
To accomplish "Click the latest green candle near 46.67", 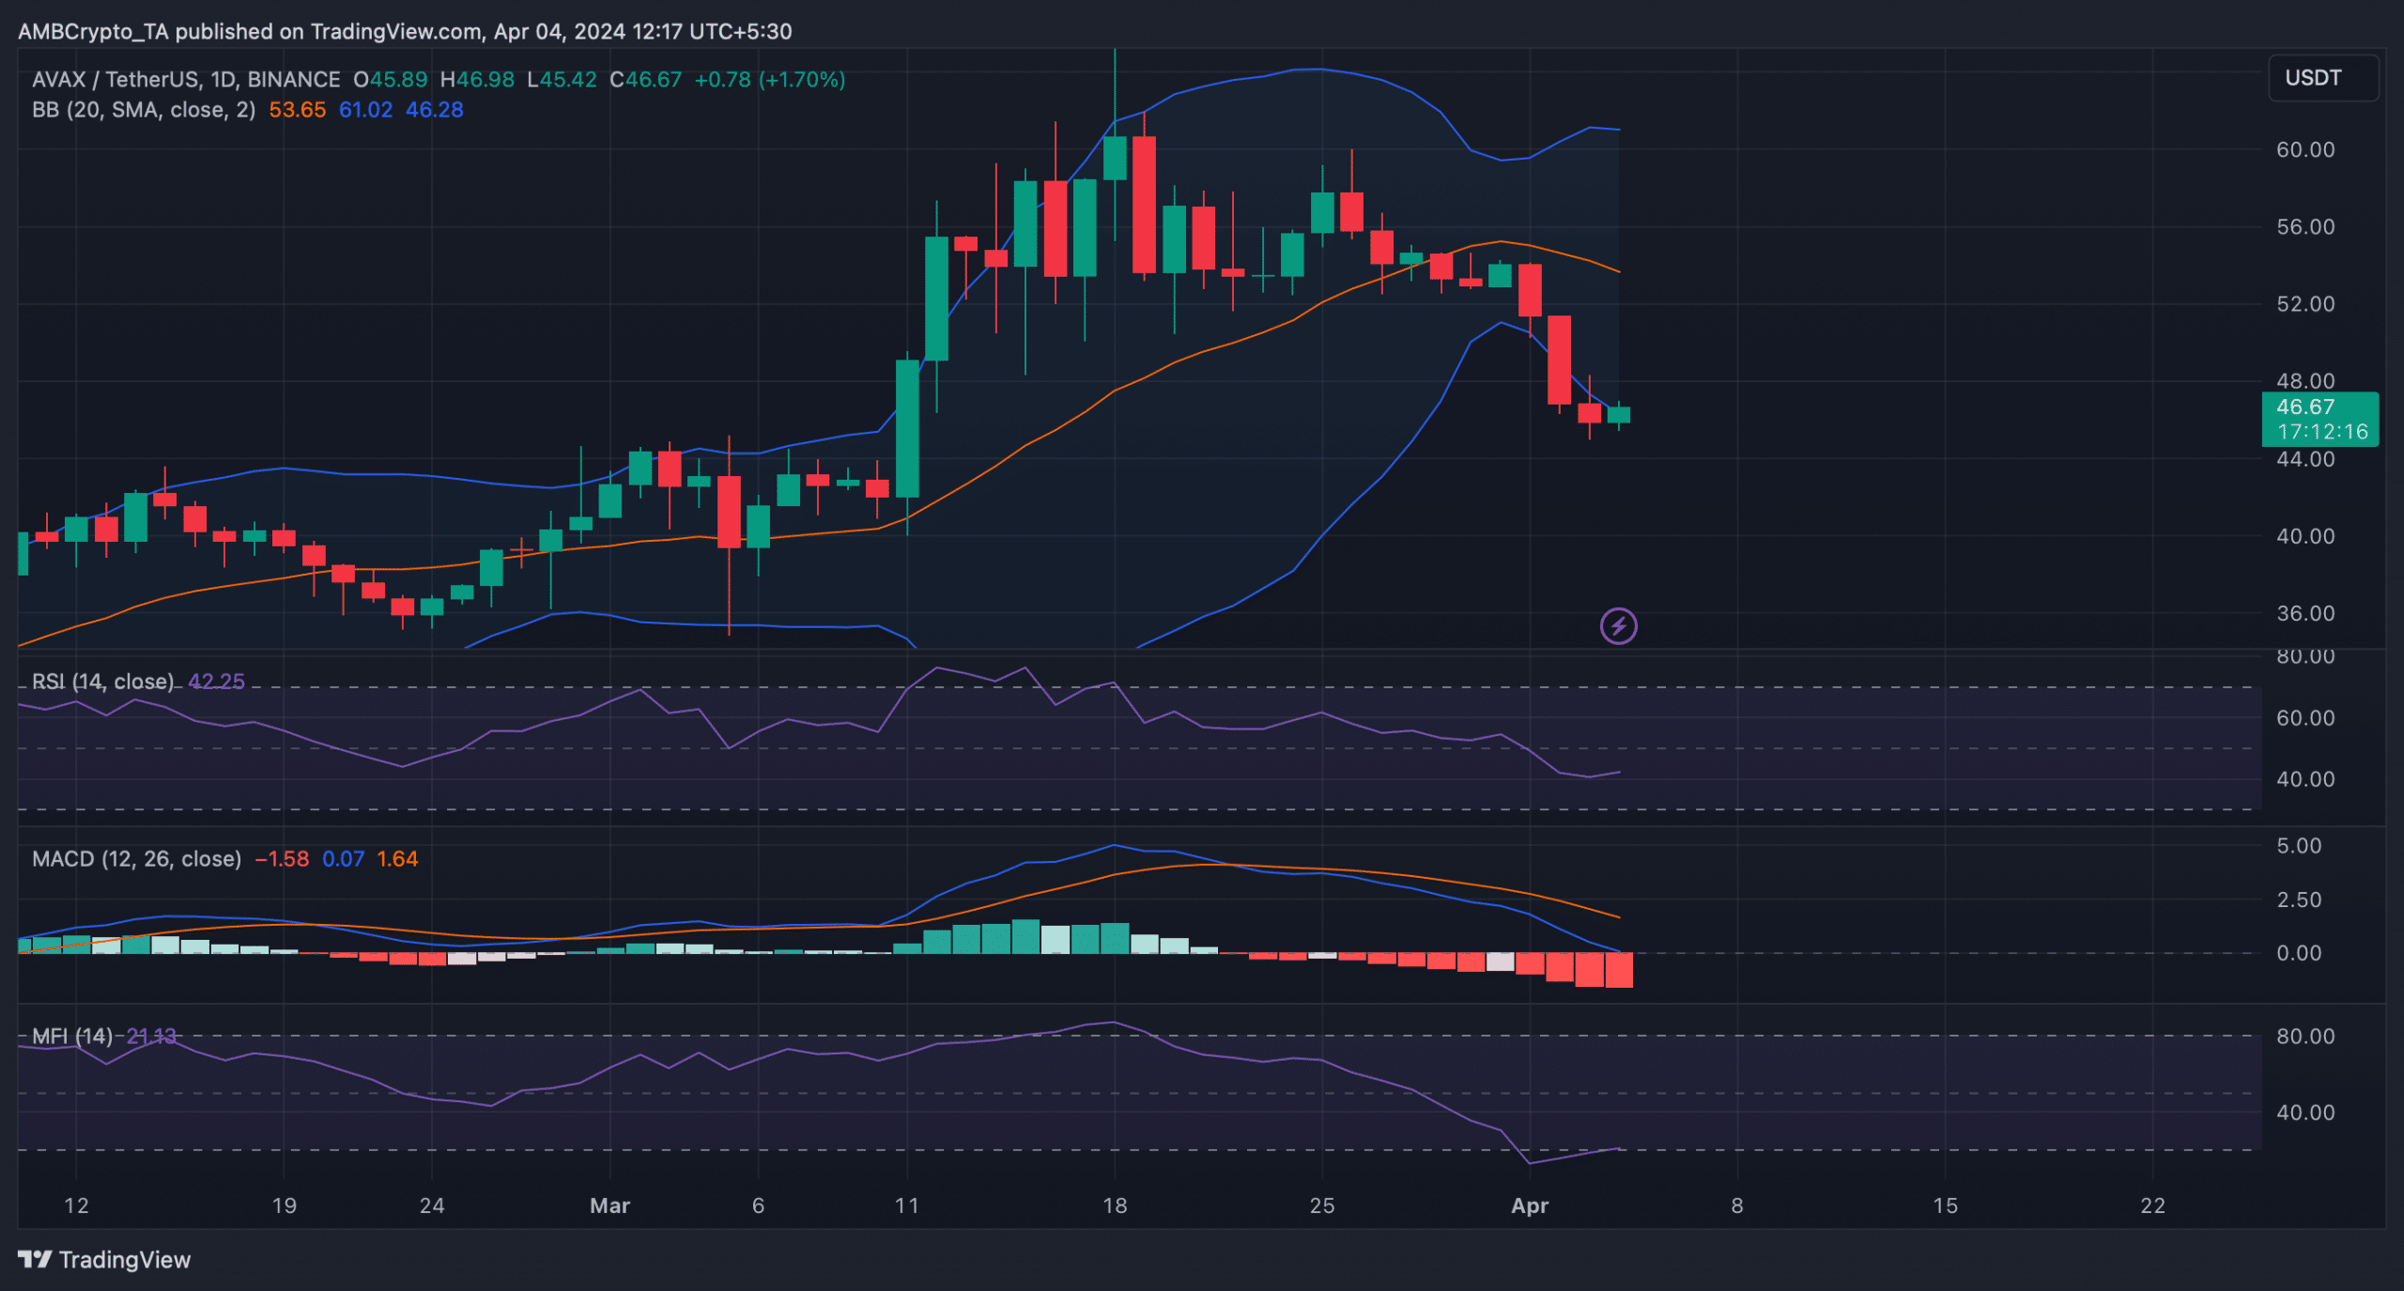I will [x=1619, y=415].
